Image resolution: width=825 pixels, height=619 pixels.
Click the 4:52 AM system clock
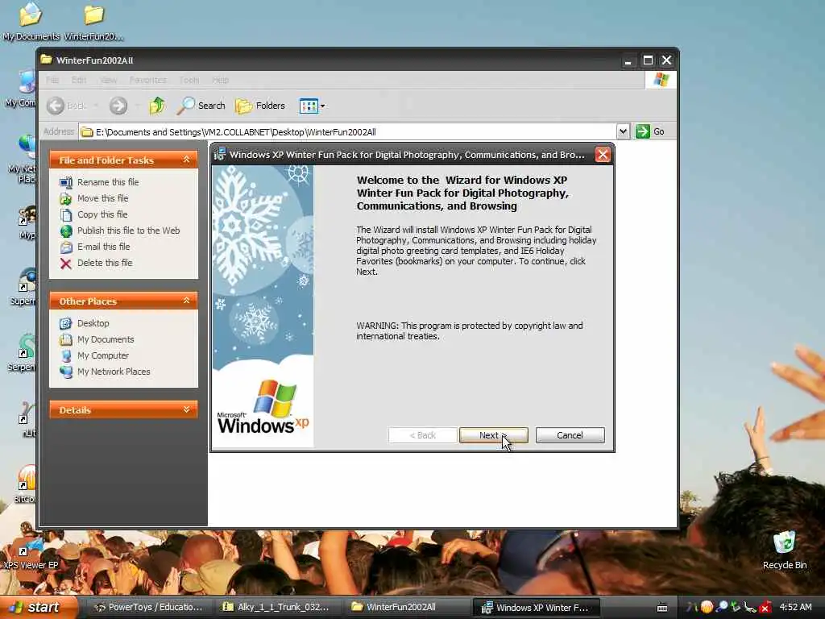[x=795, y=608]
